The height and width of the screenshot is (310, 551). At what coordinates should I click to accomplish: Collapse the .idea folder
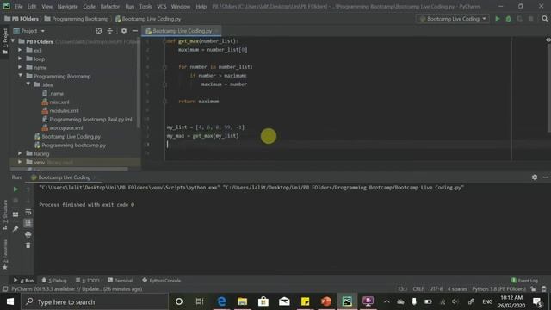pos(28,84)
